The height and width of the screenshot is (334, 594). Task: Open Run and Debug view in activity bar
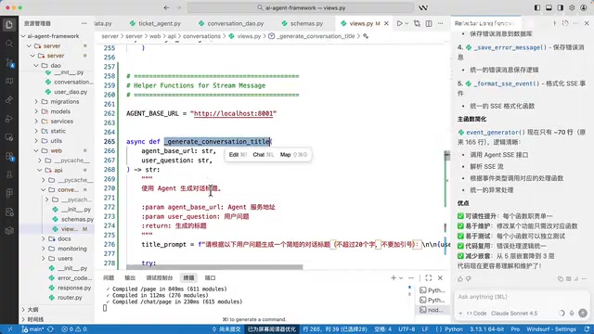tap(9, 119)
